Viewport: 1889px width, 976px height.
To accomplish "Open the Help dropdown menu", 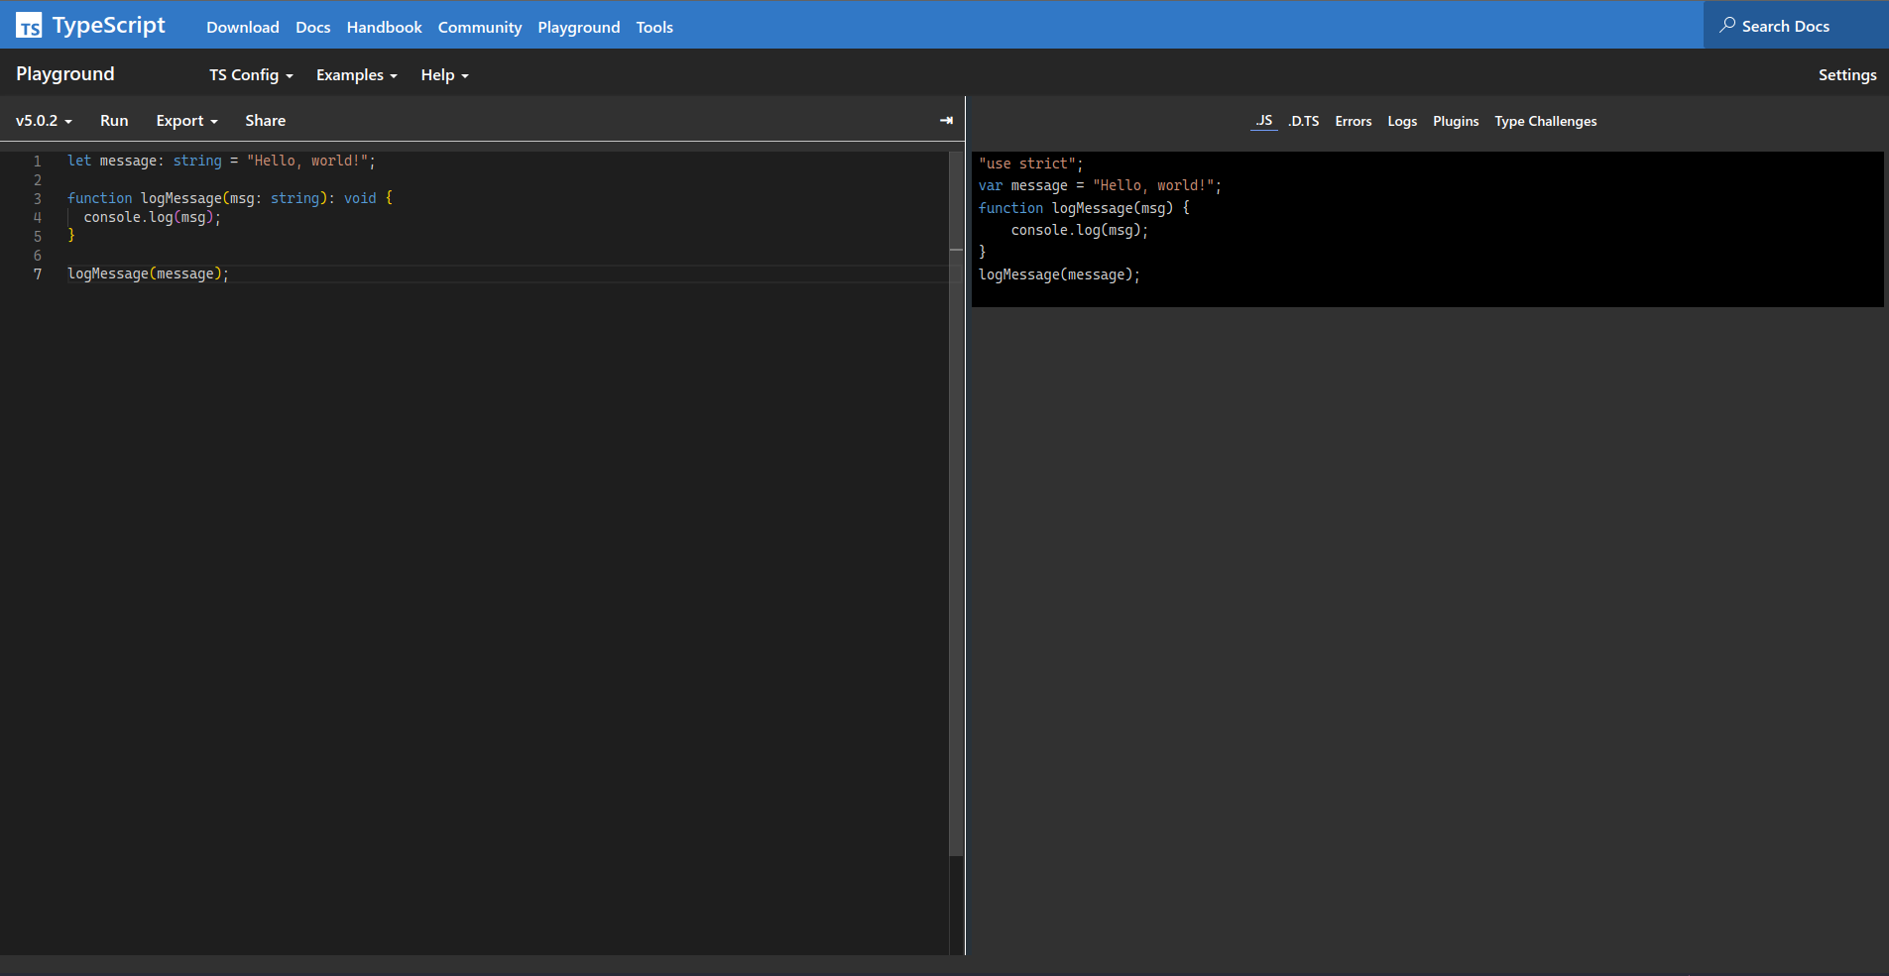I will tap(444, 75).
